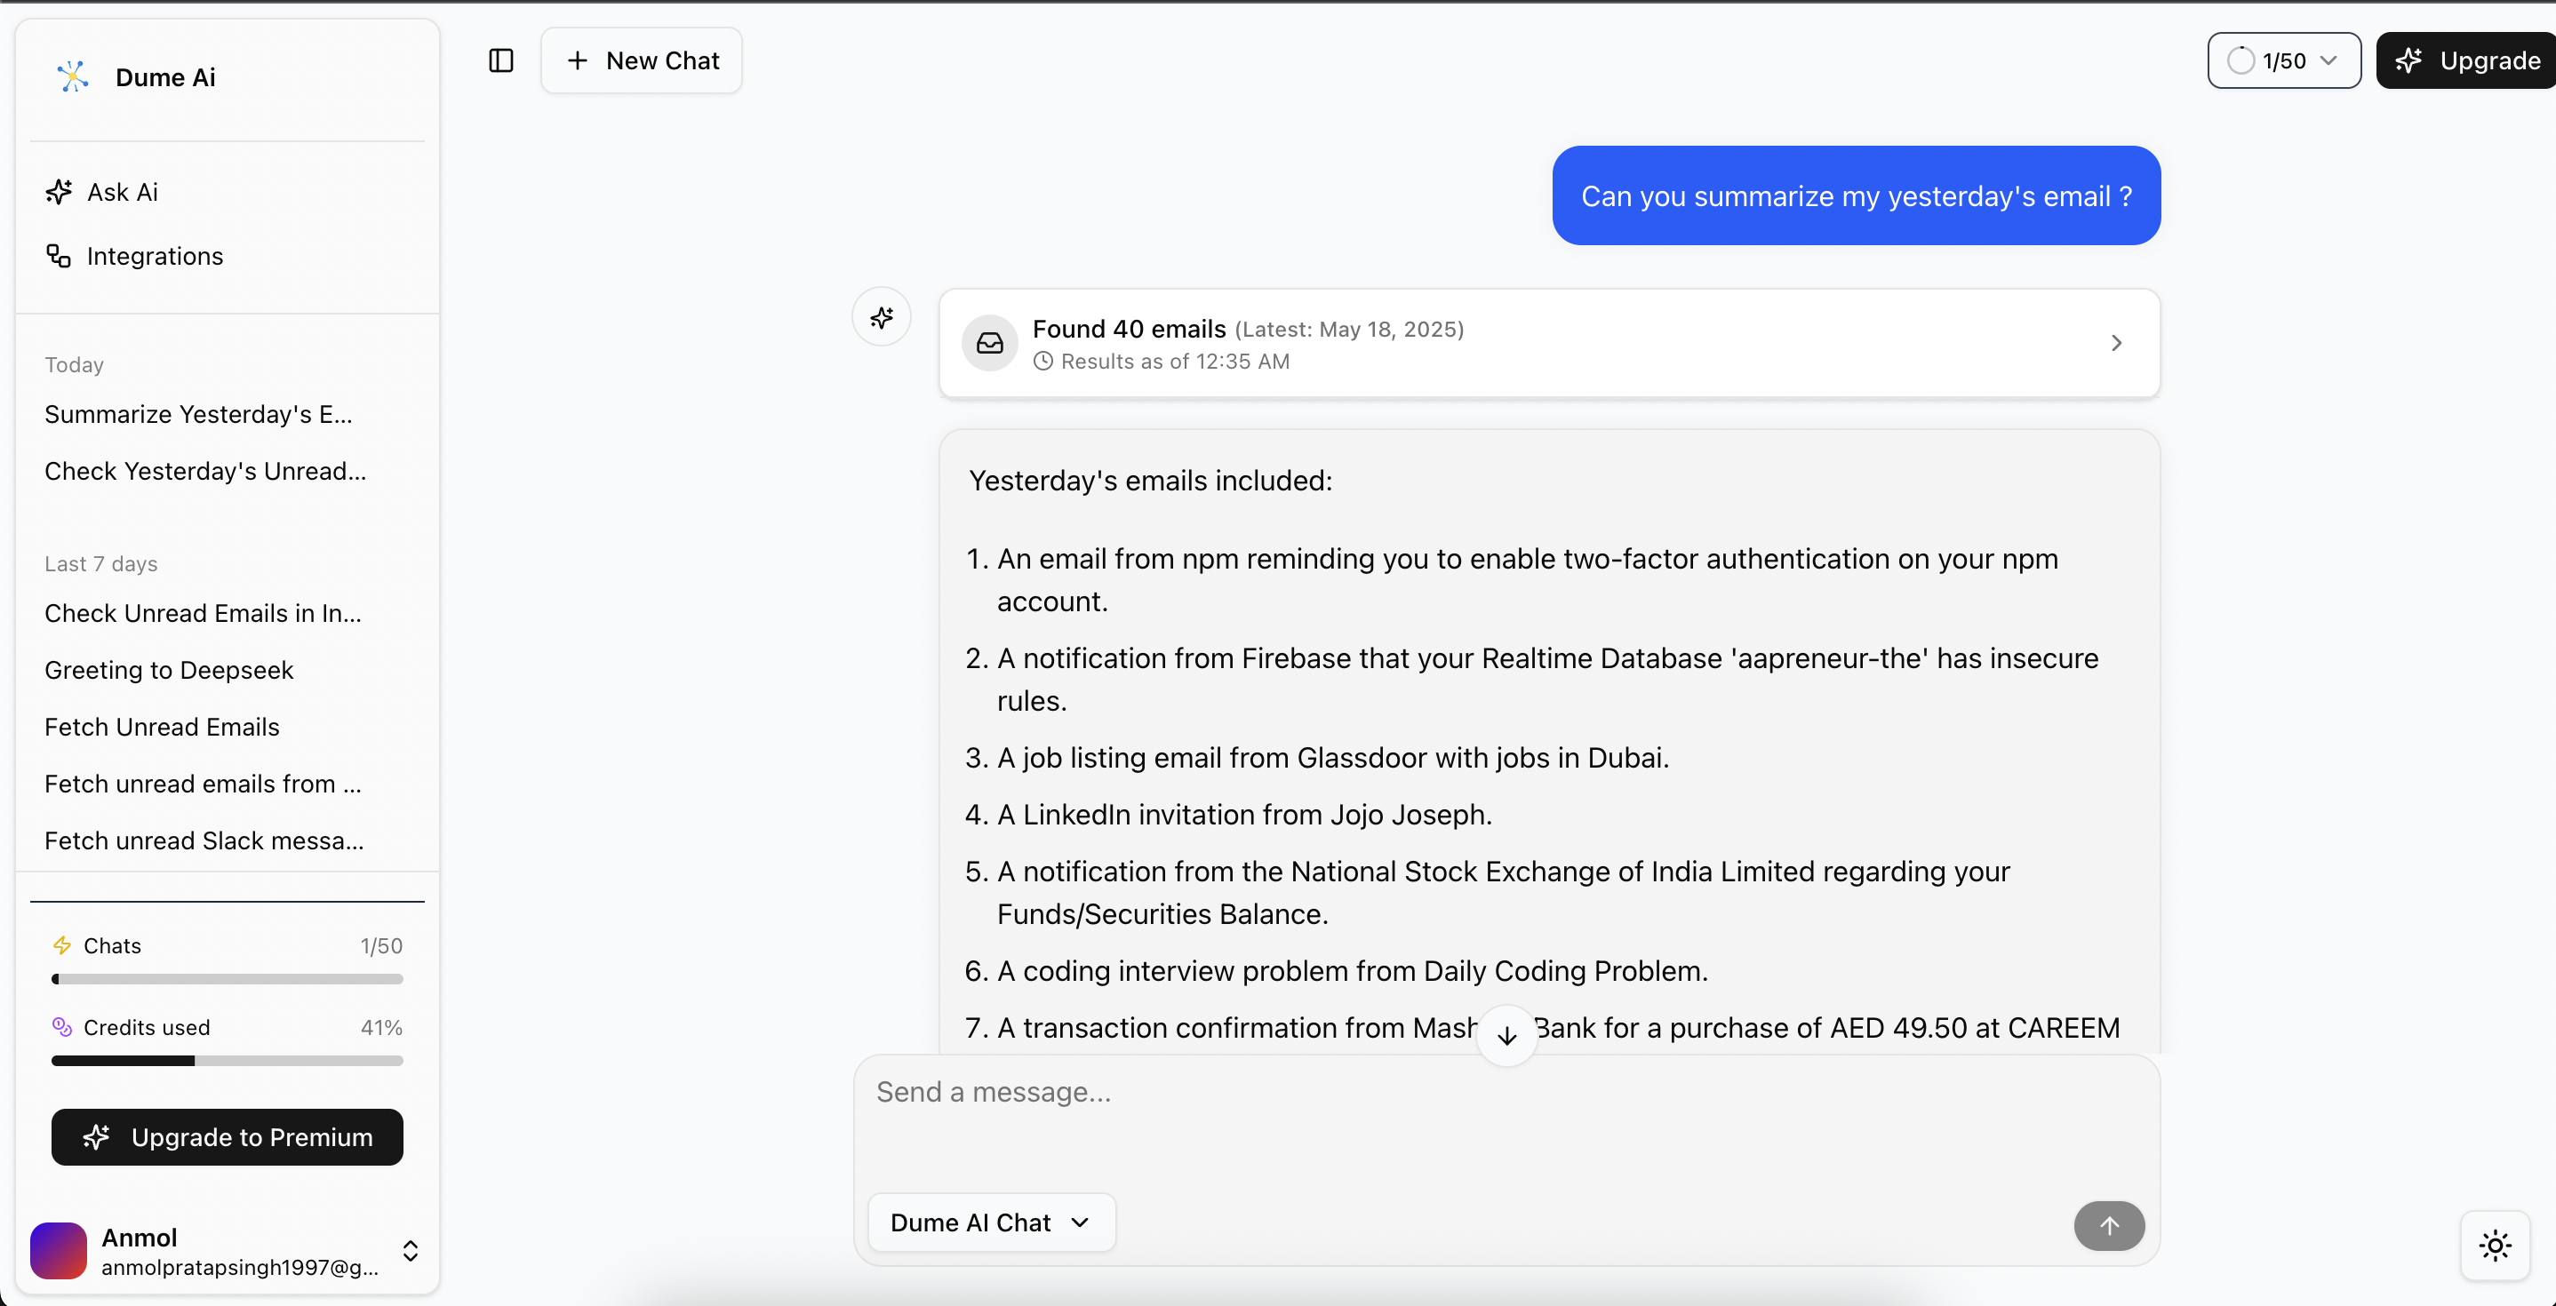Open the Integrations section
The height and width of the screenshot is (1306, 2556).
pyautogui.click(x=156, y=256)
